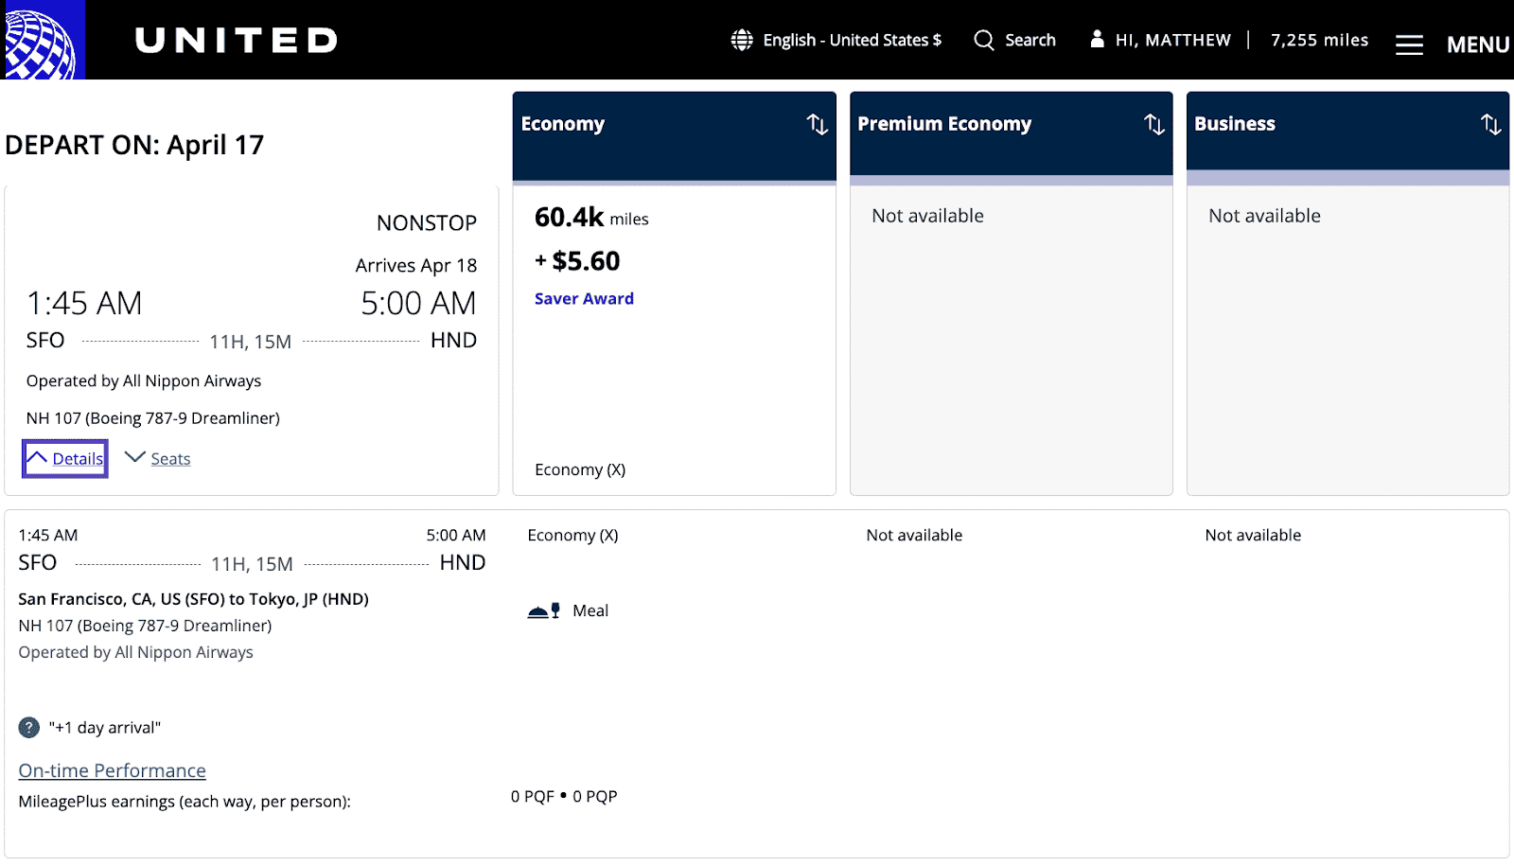The width and height of the screenshot is (1514, 866).
Task: Click the +1 day arrival help icon
Action: coord(29,727)
